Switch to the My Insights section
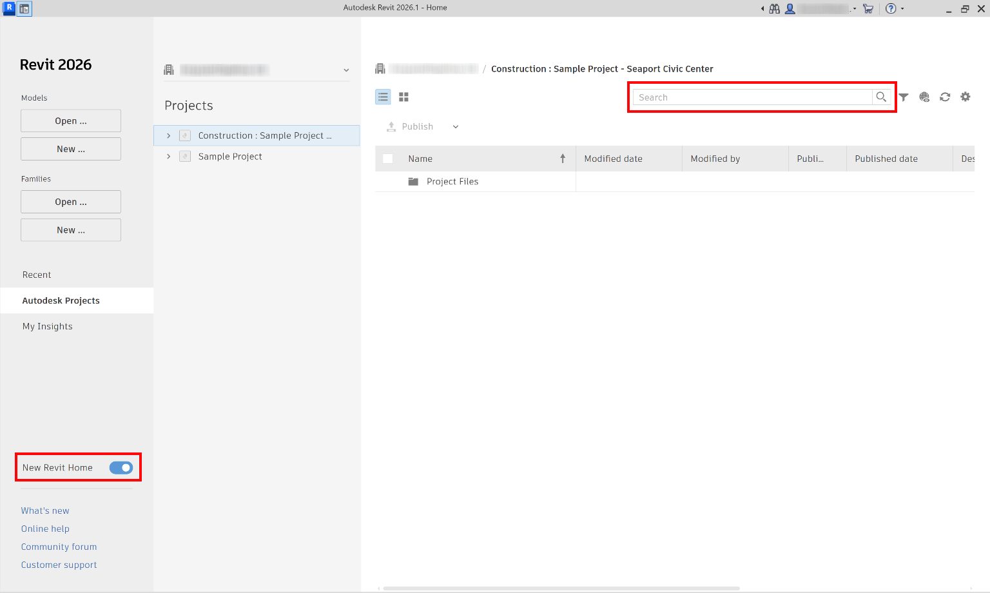 pyautogui.click(x=47, y=326)
